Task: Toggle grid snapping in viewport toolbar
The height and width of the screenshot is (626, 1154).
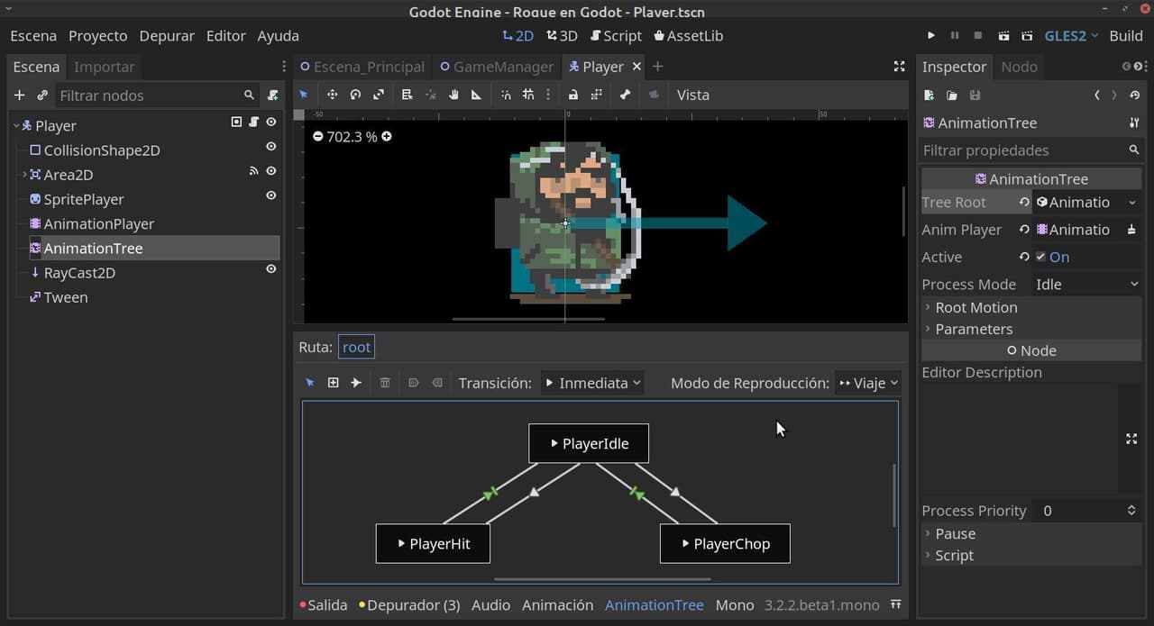Action: pyautogui.click(x=528, y=95)
